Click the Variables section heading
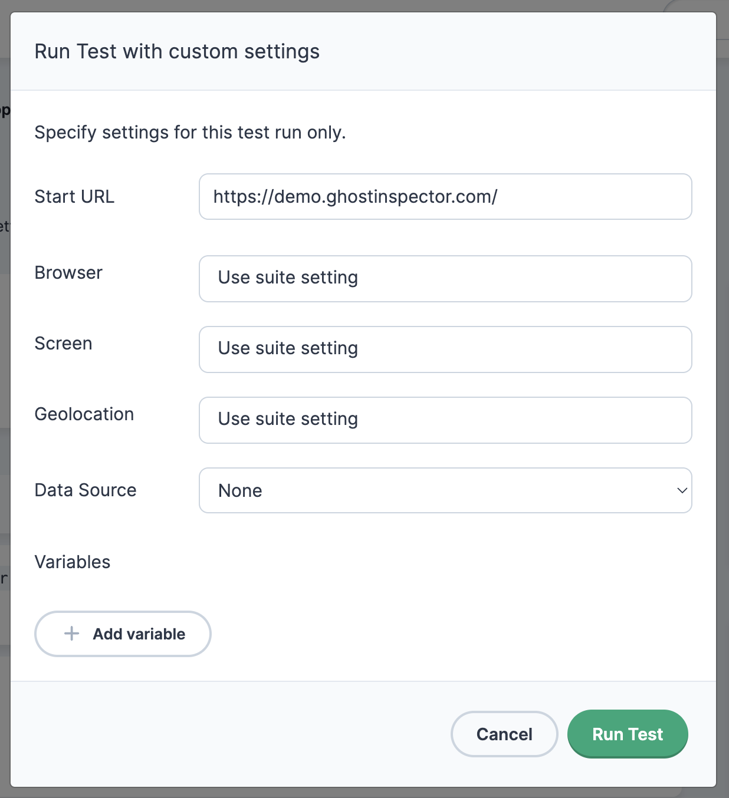Screen dimensions: 729x798 click(73, 562)
